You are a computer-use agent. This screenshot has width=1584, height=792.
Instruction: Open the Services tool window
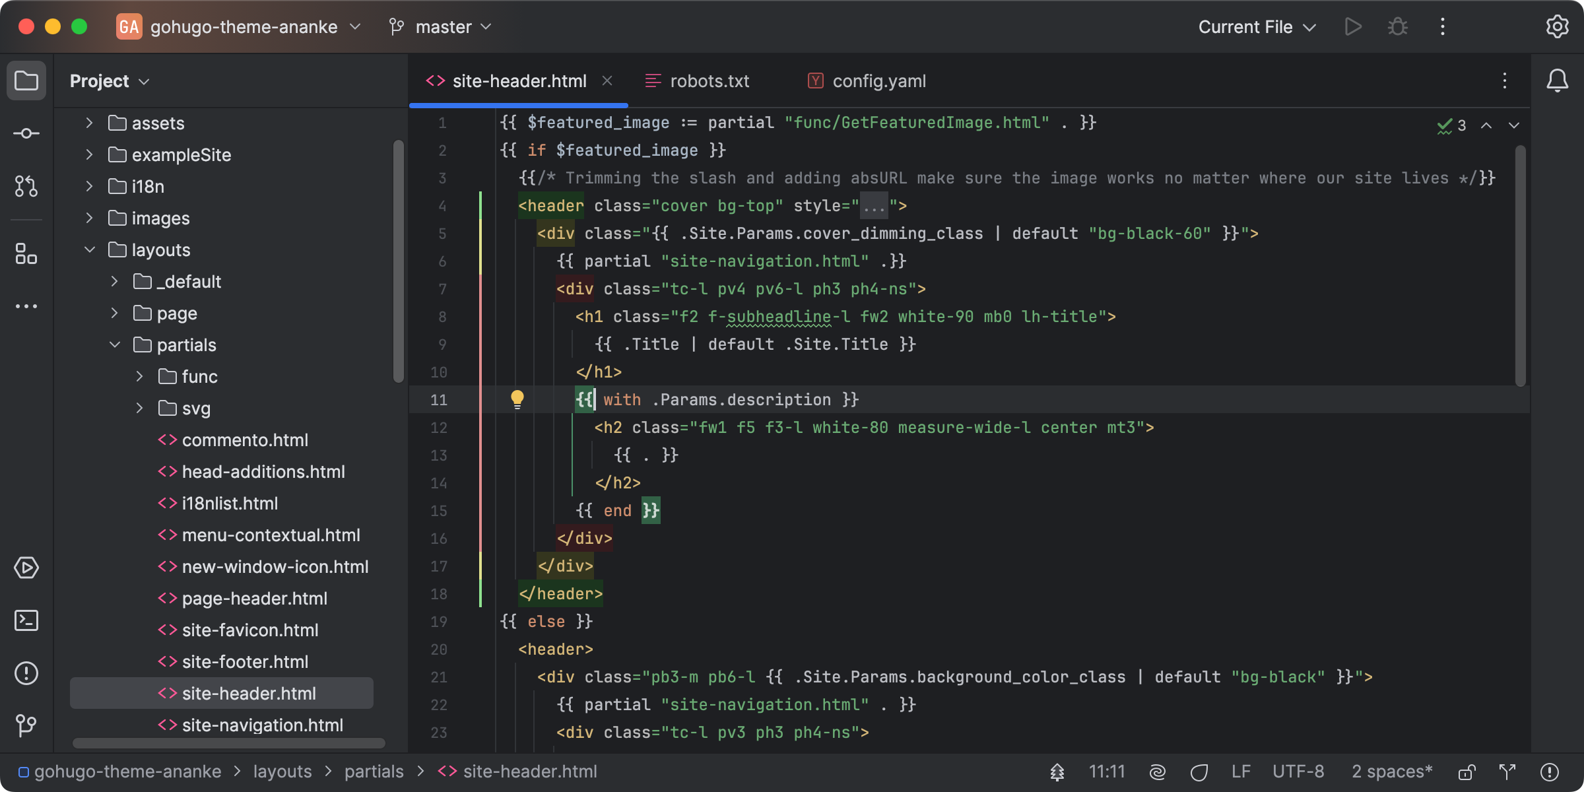pyautogui.click(x=26, y=568)
